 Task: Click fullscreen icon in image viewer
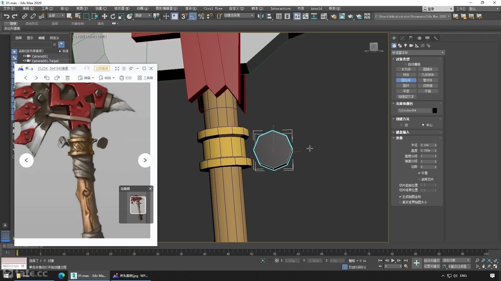point(117,68)
